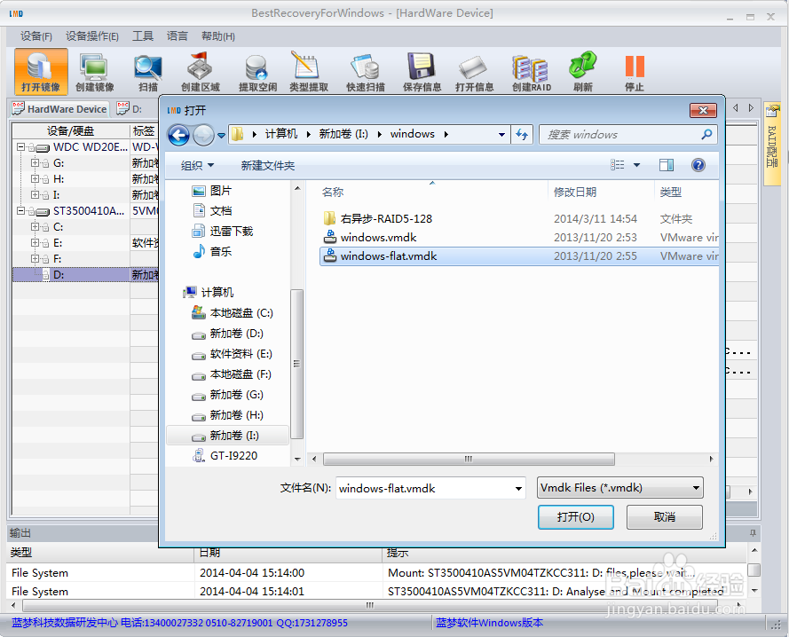
Task: Collapse the ST3500410A... disk node
Action: click(x=20, y=211)
